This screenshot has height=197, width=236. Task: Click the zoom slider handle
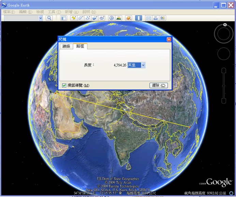click(x=224, y=86)
